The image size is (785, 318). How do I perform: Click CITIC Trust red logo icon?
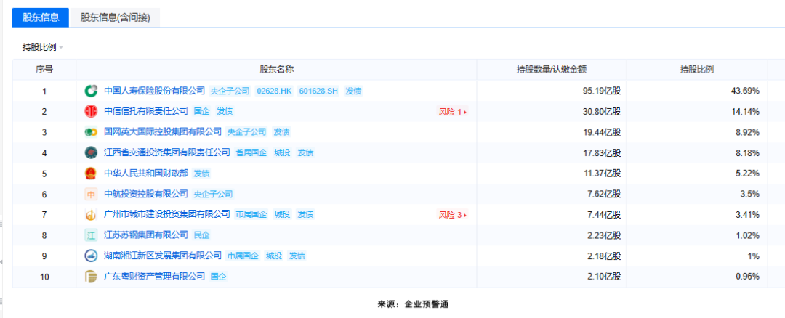click(91, 111)
